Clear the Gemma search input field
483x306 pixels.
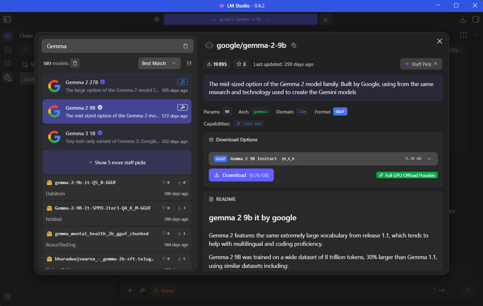click(x=185, y=46)
